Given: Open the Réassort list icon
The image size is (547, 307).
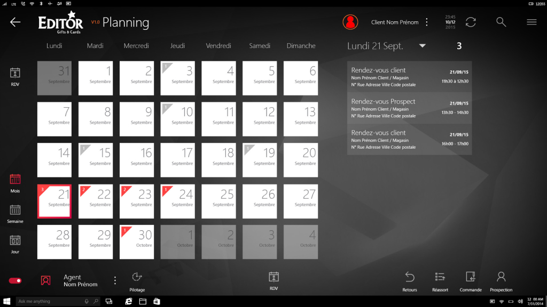Looking at the screenshot, I should tap(440, 277).
